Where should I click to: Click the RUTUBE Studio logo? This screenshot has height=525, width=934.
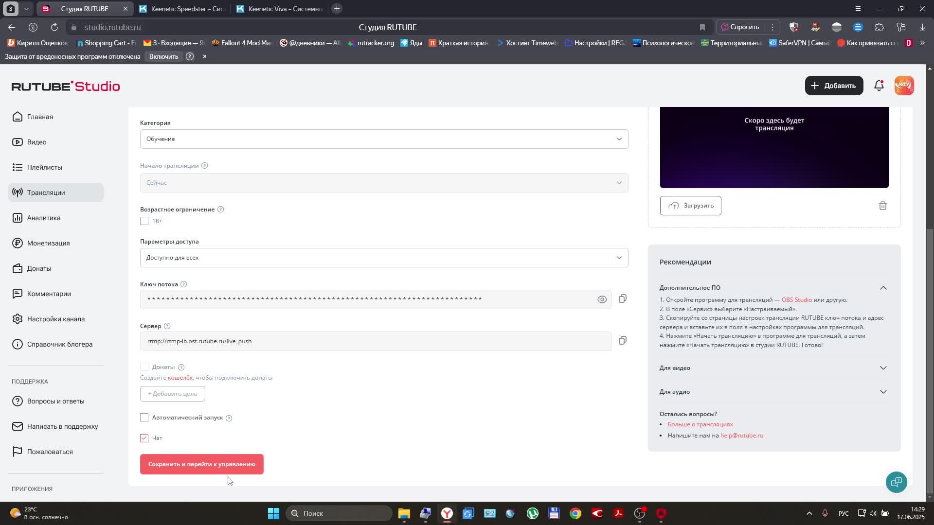66,86
